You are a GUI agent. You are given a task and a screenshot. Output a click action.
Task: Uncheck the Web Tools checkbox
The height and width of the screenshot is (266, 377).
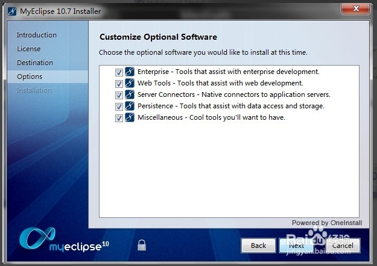pos(119,84)
